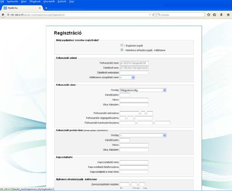This screenshot has height=191, width=232.
Task: Click the first Felhasználó cégjegyzékszáma field
Action: 123,118
